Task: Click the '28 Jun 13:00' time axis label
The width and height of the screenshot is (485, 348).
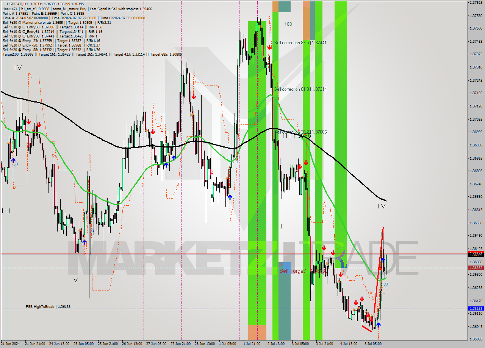Action: tap(205, 344)
